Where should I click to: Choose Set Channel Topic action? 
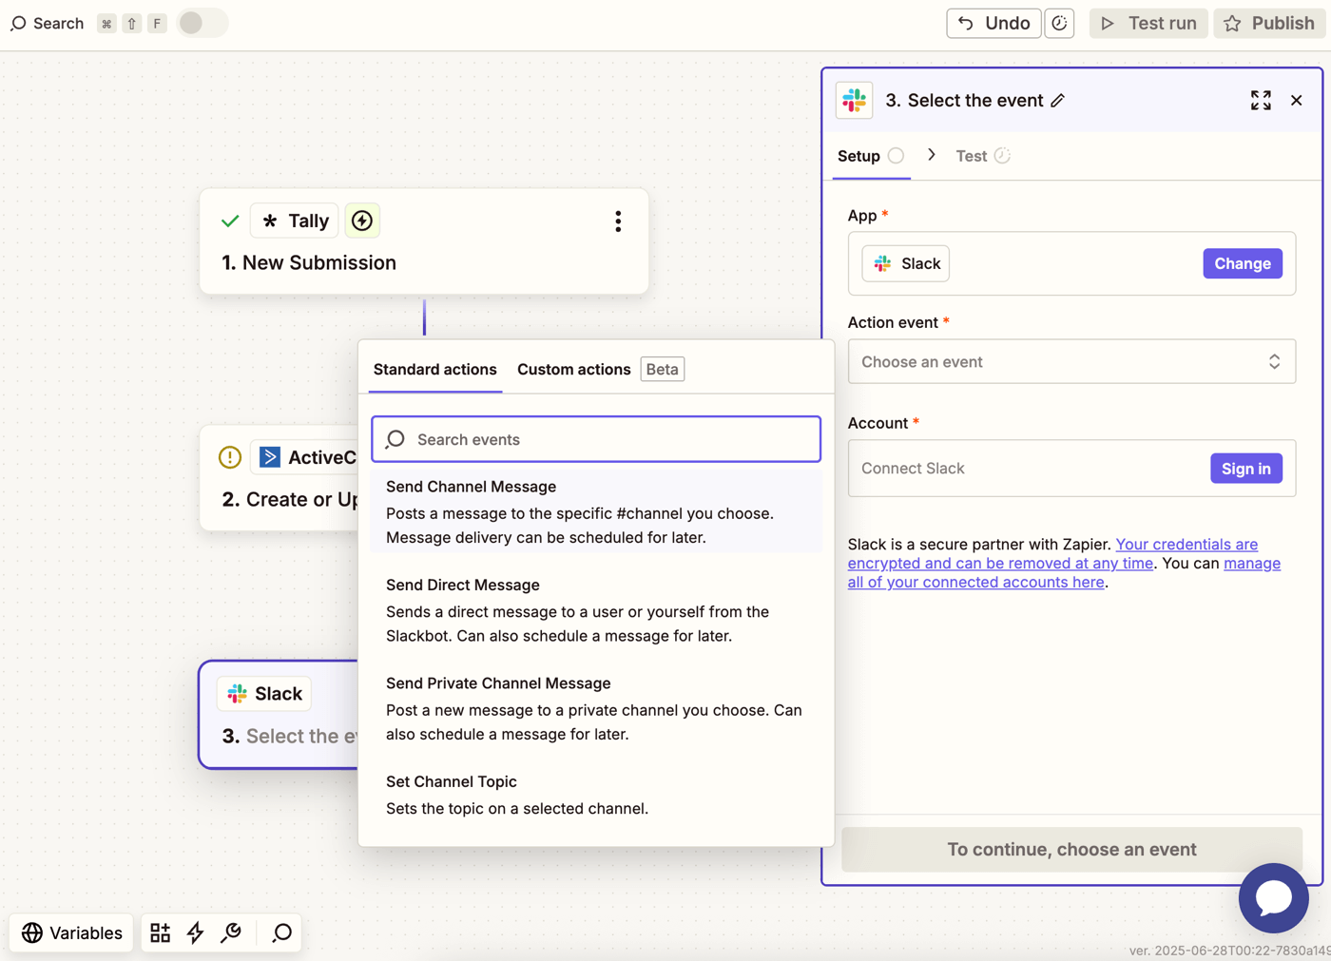[x=596, y=795]
